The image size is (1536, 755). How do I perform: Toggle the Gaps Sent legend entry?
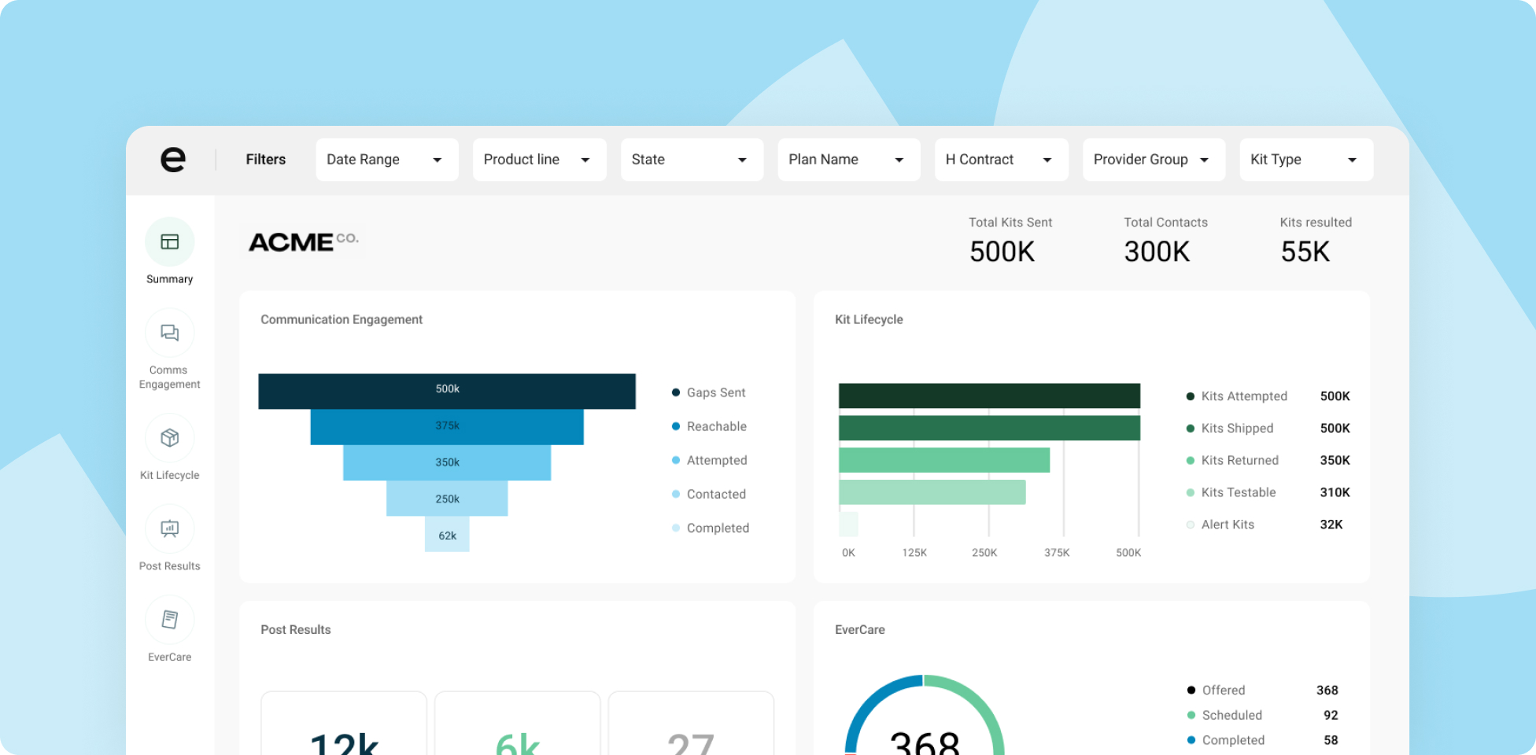708,392
